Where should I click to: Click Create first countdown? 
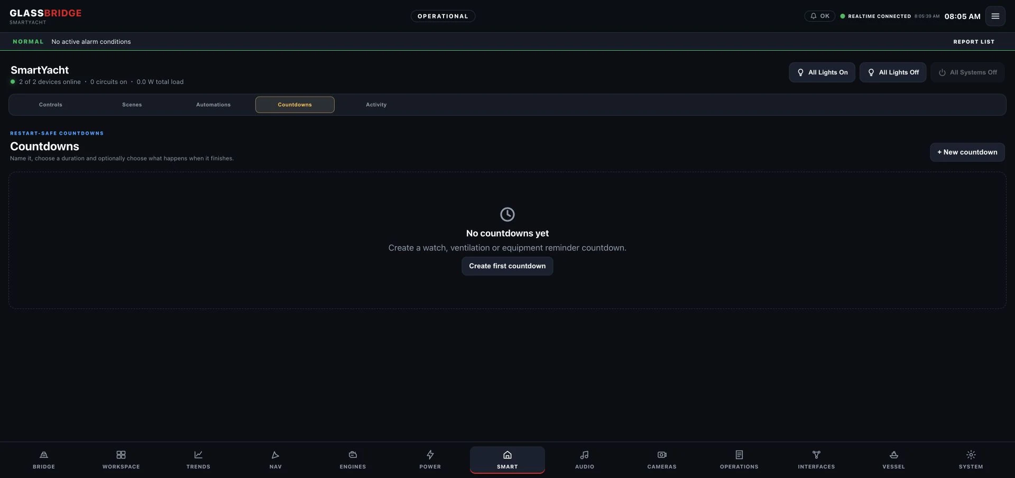click(x=508, y=266)
